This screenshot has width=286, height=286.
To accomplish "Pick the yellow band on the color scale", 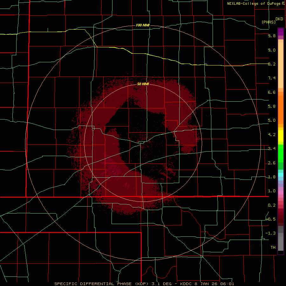I will (281, 136).
